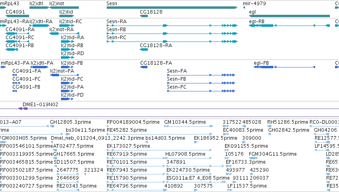Click the egl-PB coding sequence glyph

click(x=284, y=67)
